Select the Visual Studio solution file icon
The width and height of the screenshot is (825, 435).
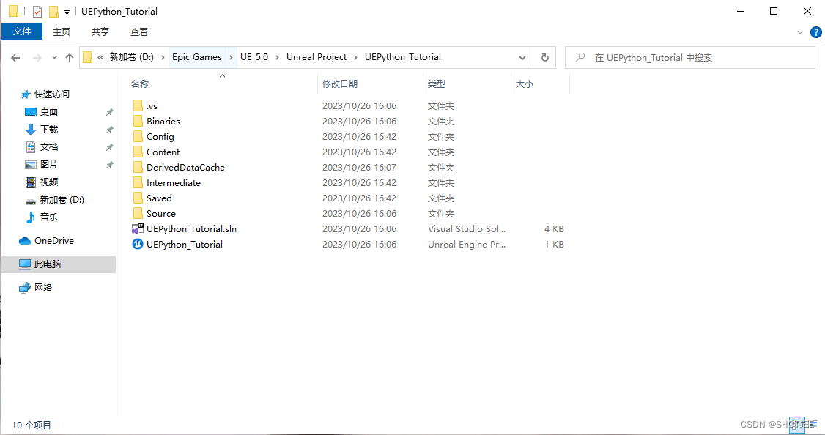point(137,228)
